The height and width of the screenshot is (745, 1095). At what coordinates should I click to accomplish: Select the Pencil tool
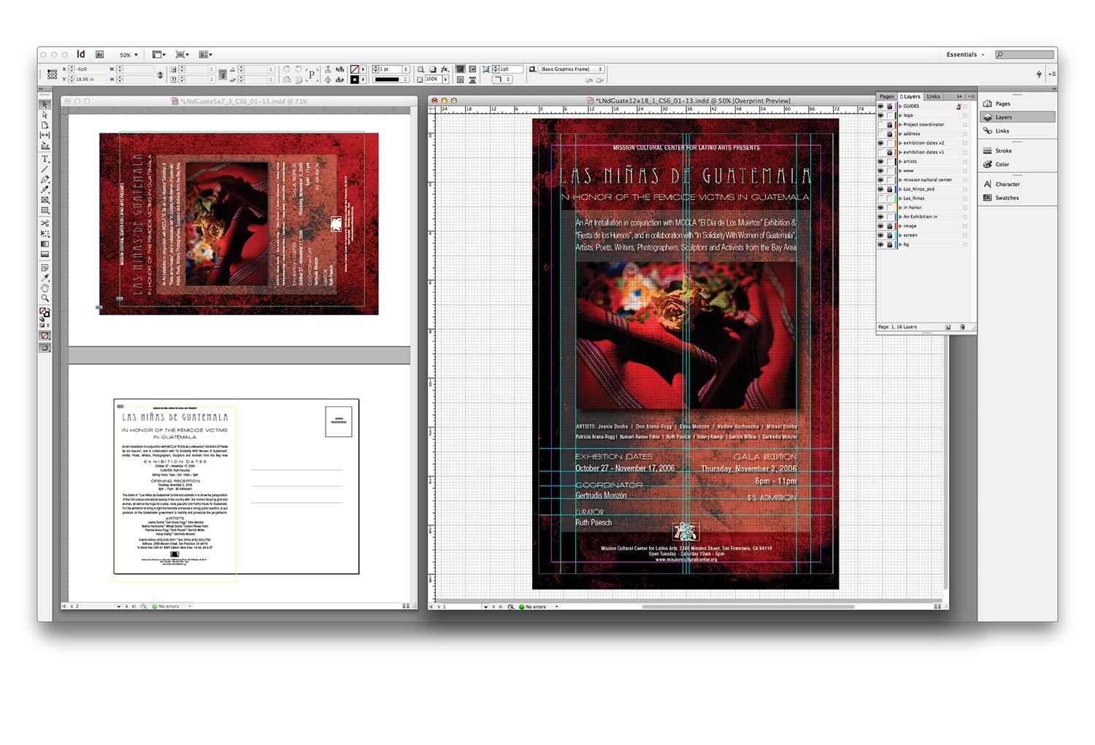[45, 190]
